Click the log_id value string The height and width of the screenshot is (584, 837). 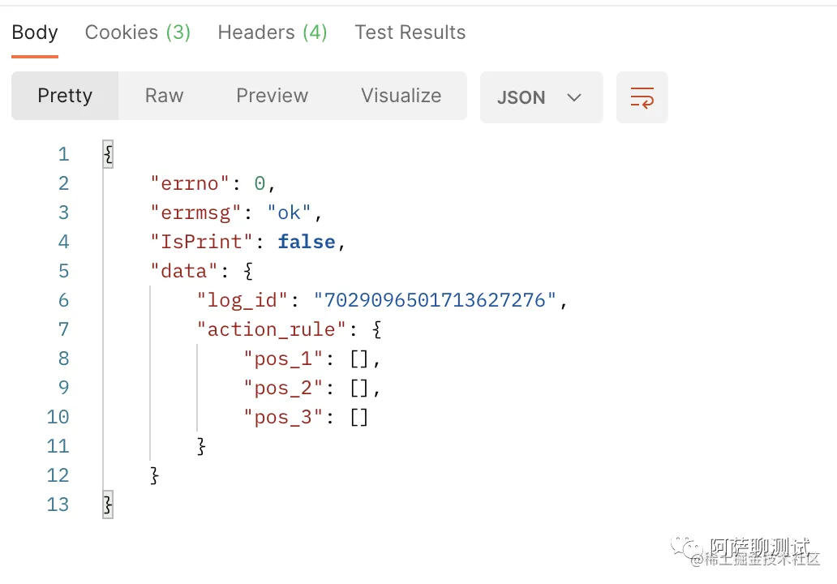tap(435, 300)
